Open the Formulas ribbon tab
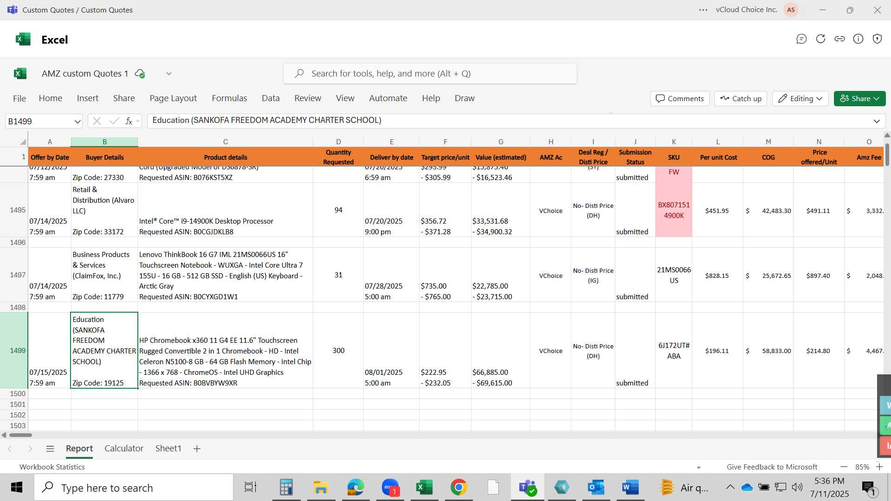Viewport: 891px width, 501px height. tap(229, 98)
